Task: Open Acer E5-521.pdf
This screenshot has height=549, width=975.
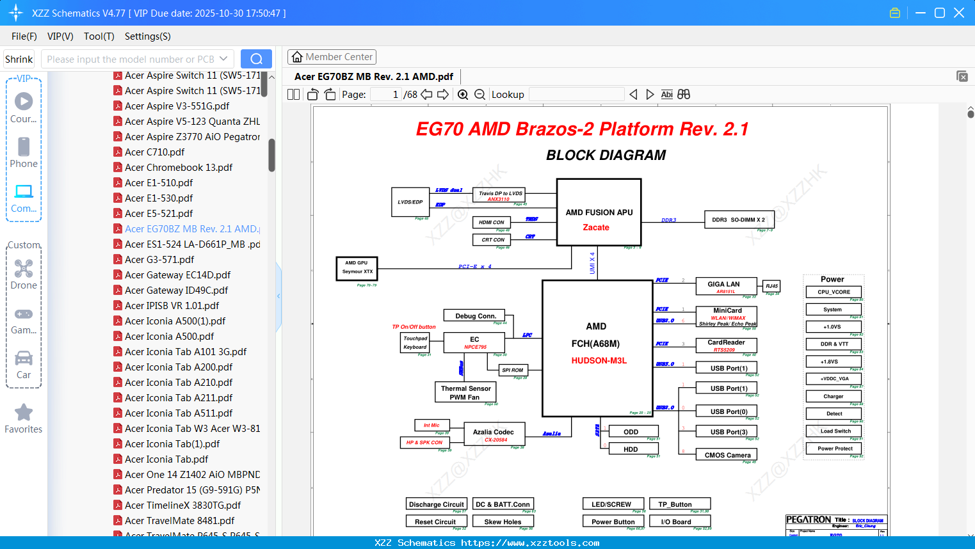Action: [x=159, y=214]
